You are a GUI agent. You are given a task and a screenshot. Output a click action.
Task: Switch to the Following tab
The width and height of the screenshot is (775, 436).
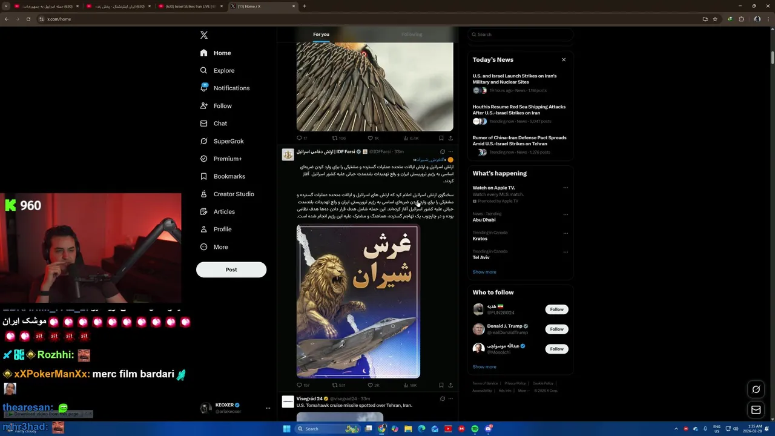pos(412,35)
